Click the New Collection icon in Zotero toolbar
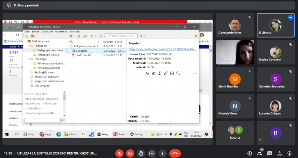Image resolution: width=298 pixels, height=158 pixels. pos(27,36)
